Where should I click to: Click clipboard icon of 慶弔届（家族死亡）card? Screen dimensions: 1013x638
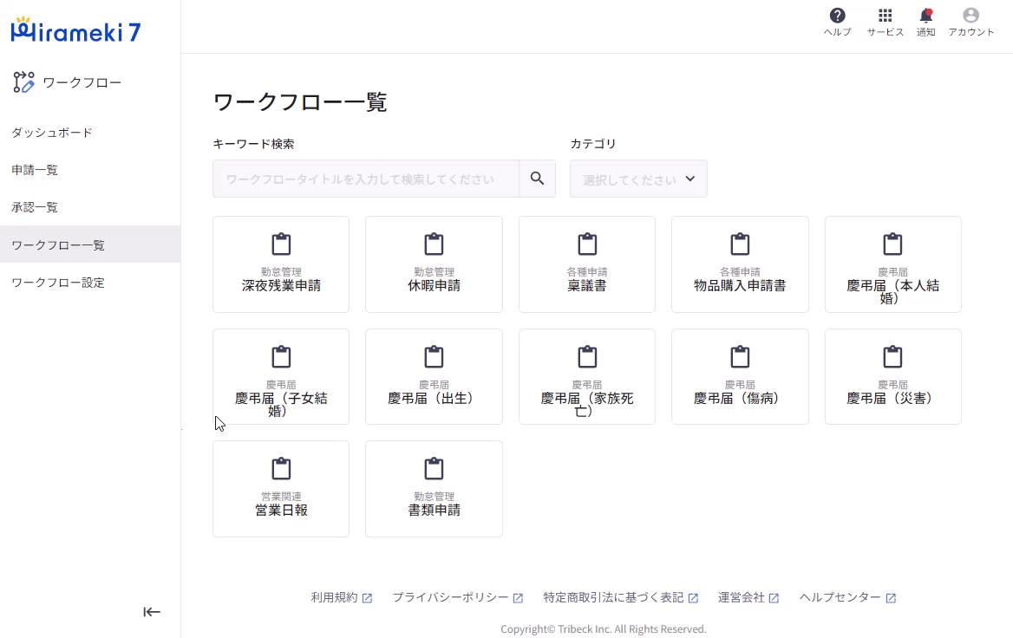(x=587, y=356)
